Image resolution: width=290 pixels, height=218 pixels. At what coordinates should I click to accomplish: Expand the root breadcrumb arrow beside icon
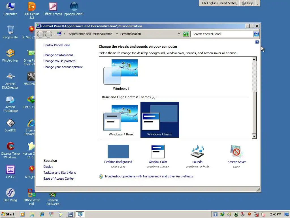pos(64,34)
